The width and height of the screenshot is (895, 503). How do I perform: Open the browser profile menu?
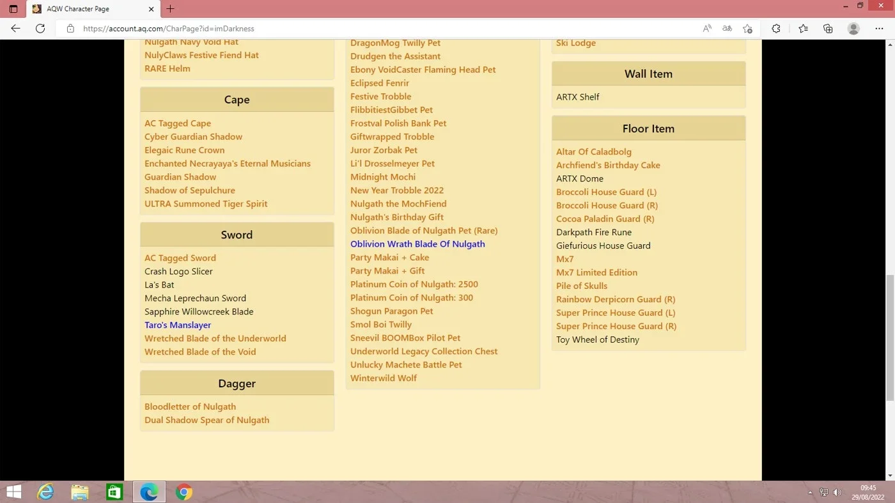click(853, 29)
